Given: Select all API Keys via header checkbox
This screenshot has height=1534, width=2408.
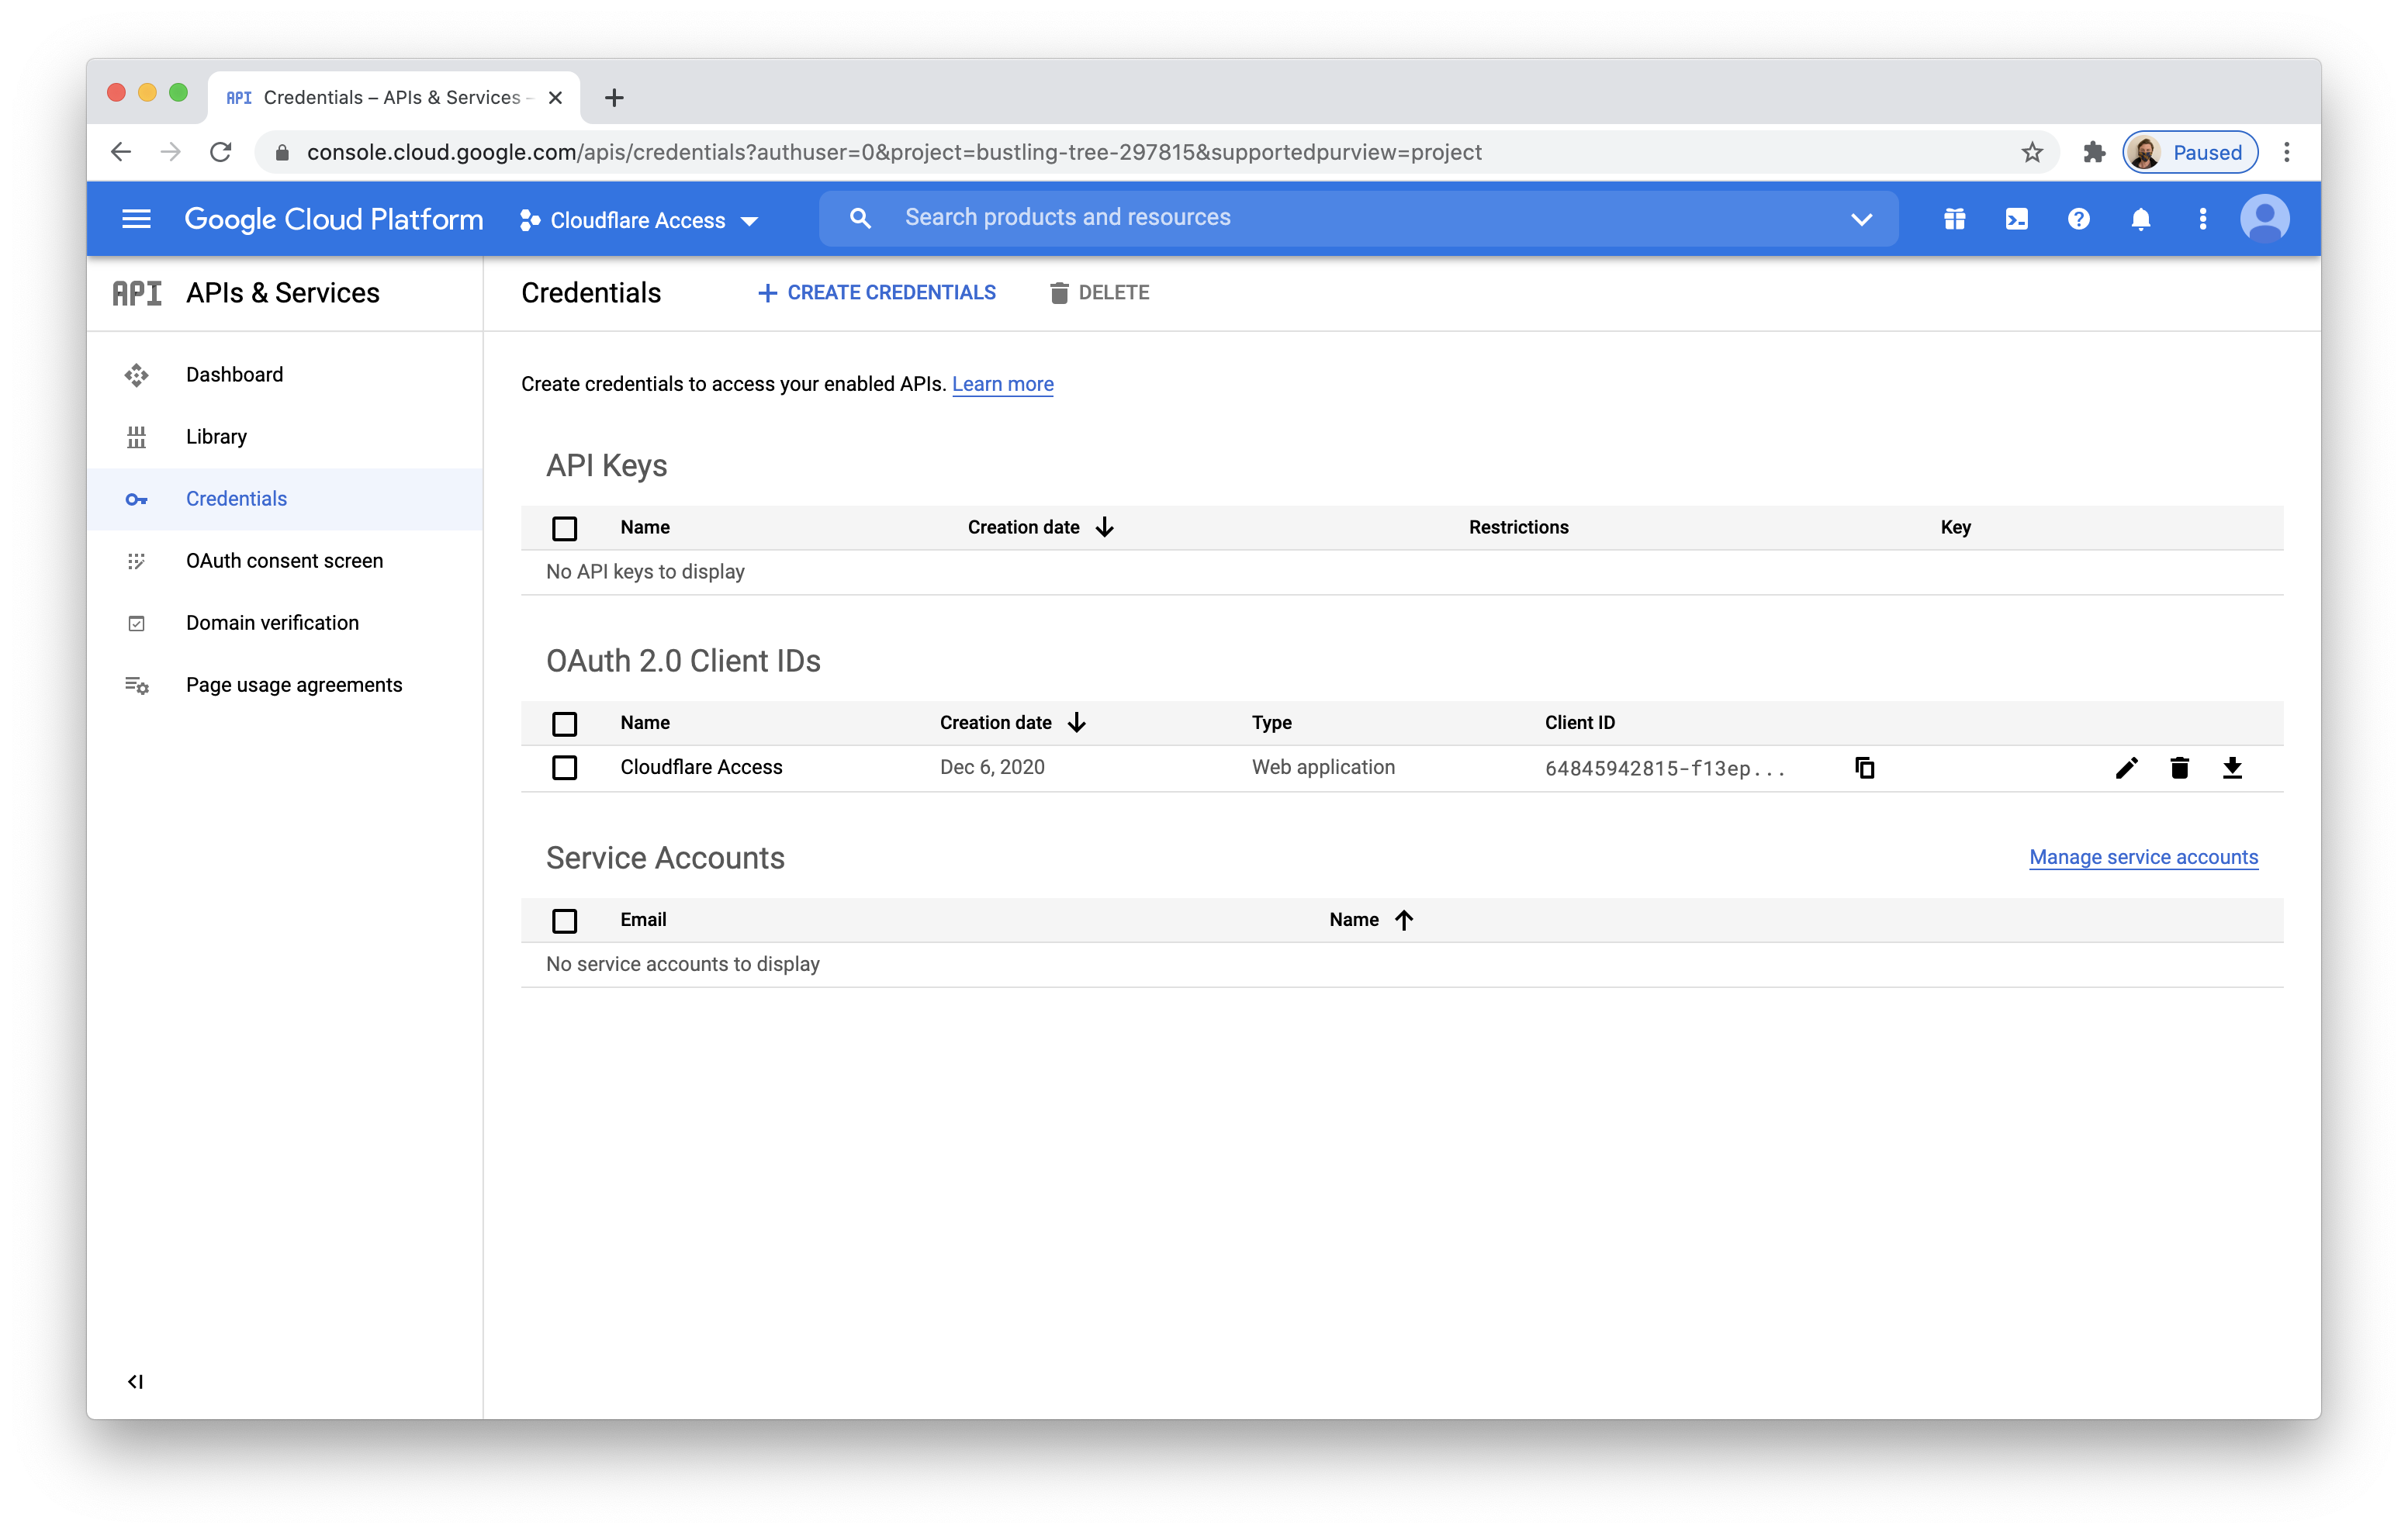Looking at the screenshot, I should (565, 527).
